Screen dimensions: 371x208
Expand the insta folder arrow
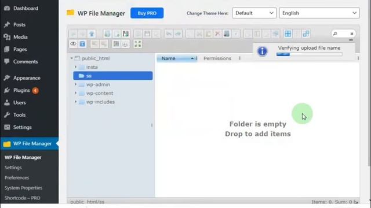click(x=76, y=67)
